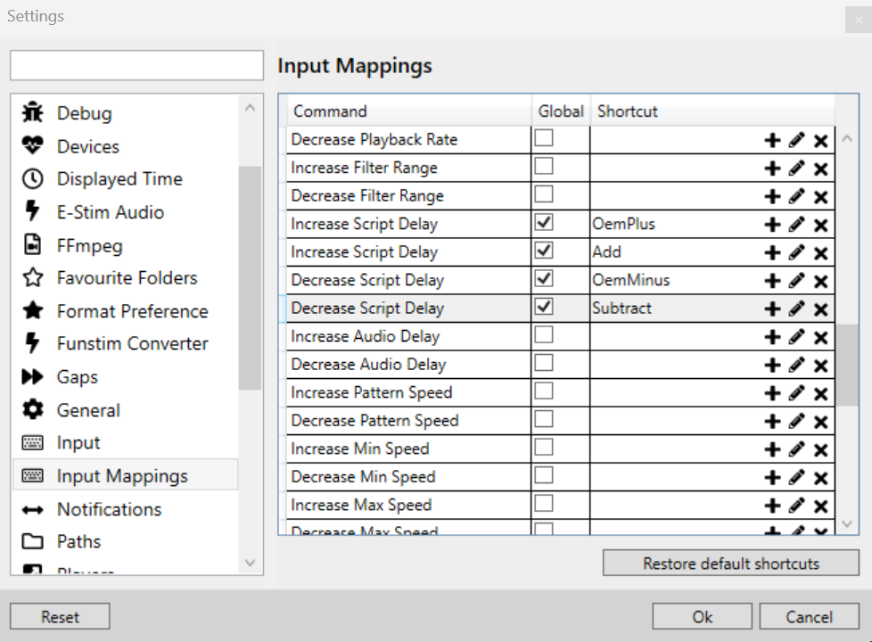Click the scroll-down arrow of the mappings table
This screenshot has width=872, height=642.
pyautogui.click(x=847, y=524)
